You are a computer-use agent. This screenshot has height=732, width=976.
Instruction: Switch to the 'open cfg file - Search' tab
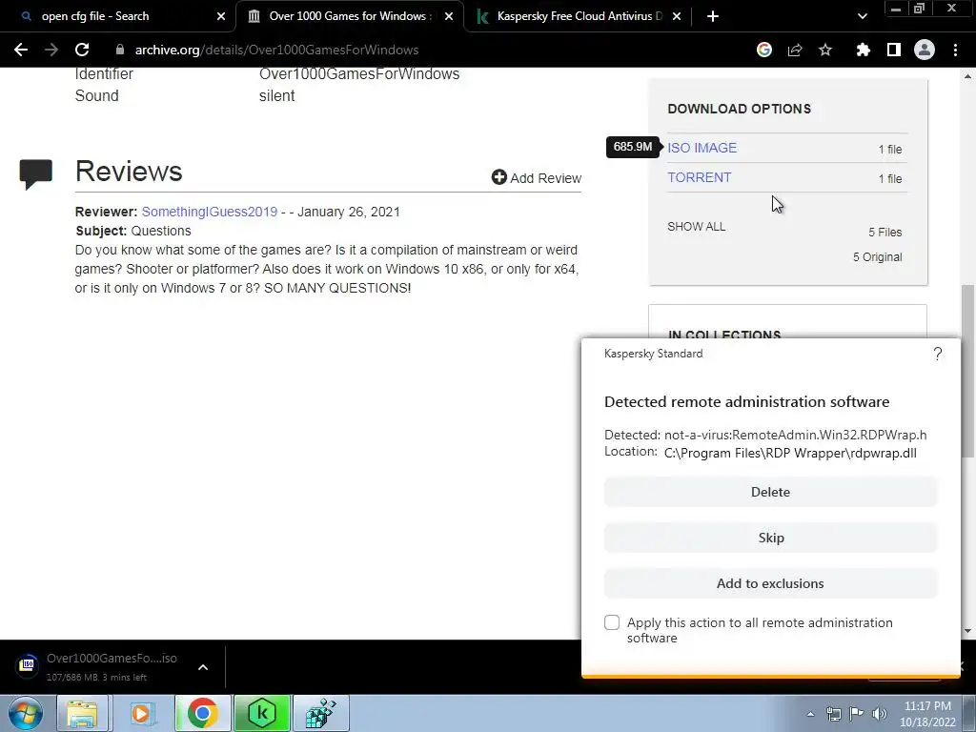pyautogui.click(x=118, y=16)
